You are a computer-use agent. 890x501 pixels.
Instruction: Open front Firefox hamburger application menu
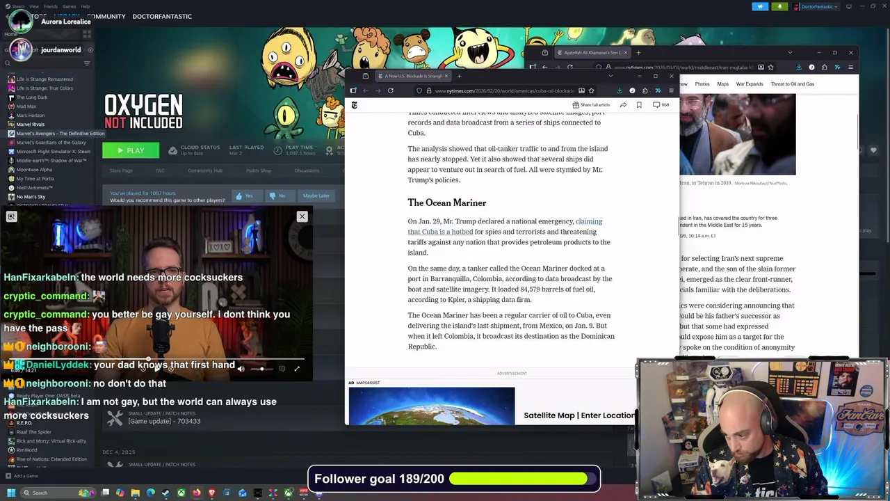671,90
